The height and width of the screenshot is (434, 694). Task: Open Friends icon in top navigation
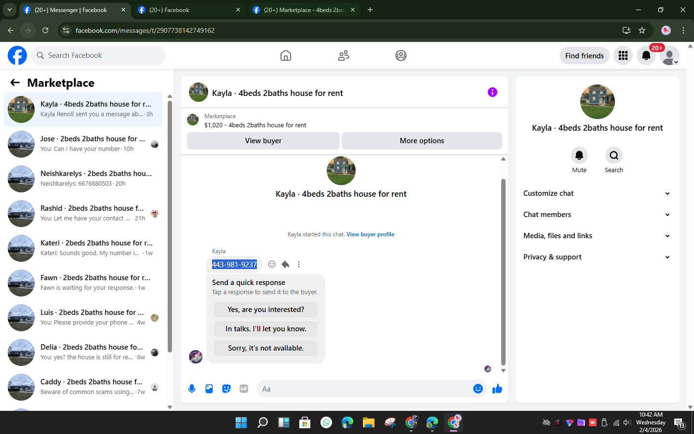pos(344,55)
